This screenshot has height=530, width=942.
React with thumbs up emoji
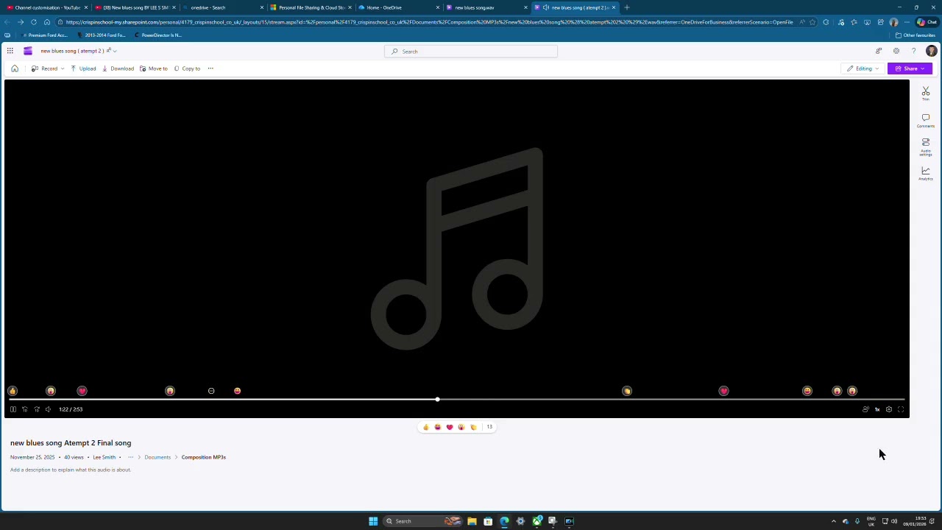point(425,427)
